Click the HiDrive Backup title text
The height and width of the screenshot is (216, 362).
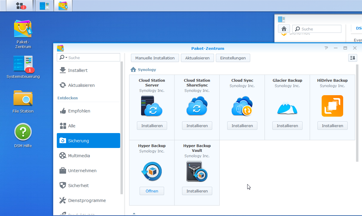[332, 81]
